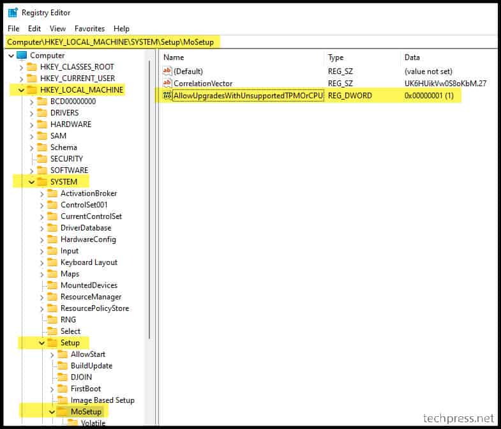Expand HKEY_CLASSES_ROOT node

click(22, 68)
